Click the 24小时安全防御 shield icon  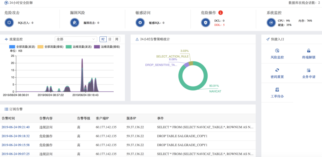6,3
